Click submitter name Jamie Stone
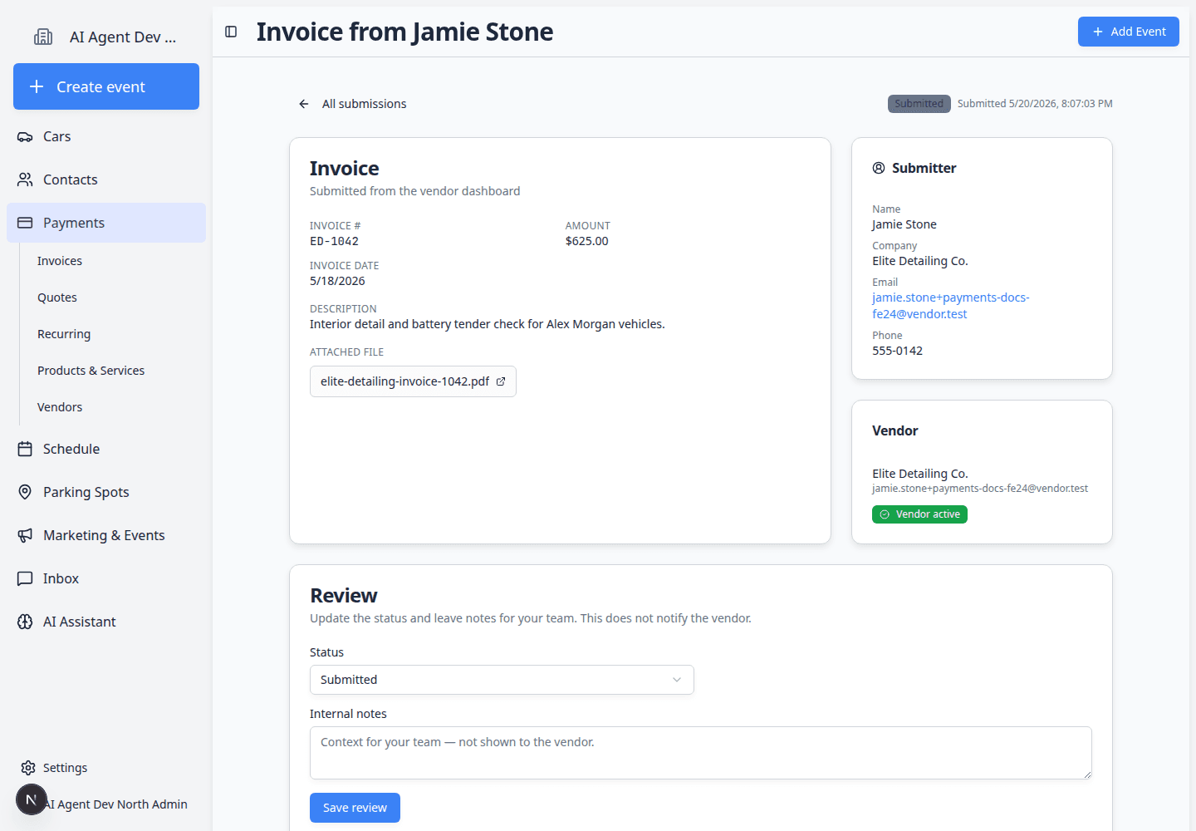This screenshot has height=831, width=1196. pos(904,224)
